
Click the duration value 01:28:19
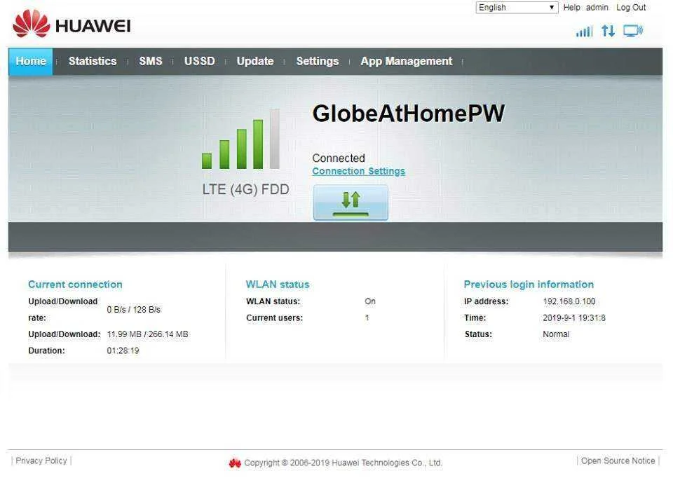123,350
